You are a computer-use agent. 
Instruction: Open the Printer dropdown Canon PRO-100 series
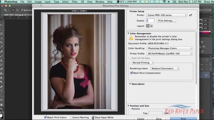click(x=167, y=15)
